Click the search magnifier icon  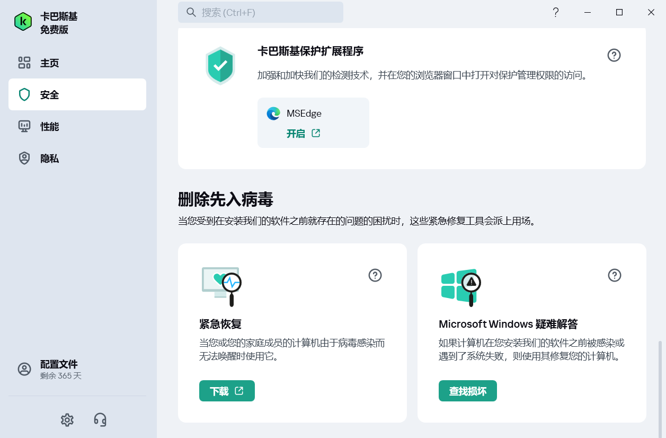click(191, 12)
